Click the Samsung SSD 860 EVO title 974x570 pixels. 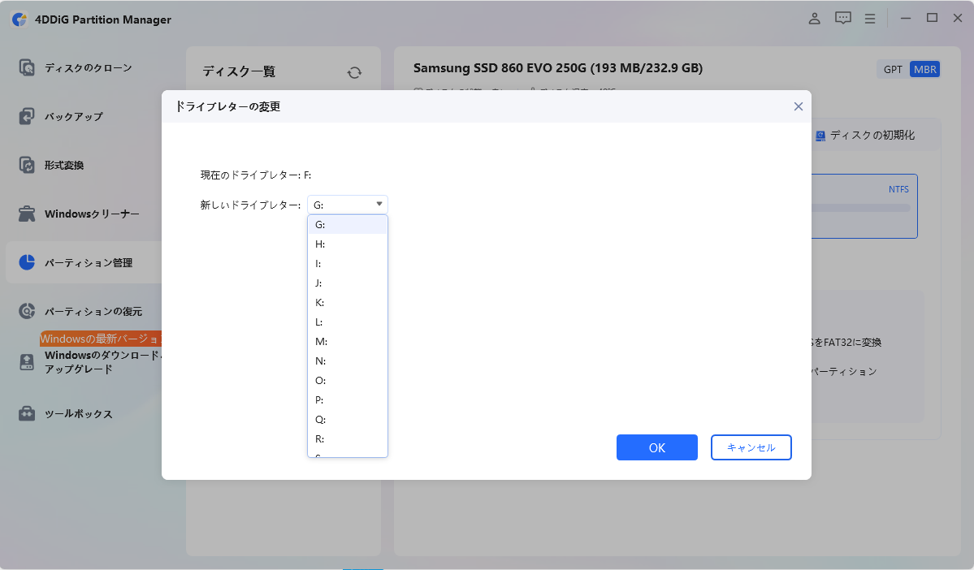[558, 67]
